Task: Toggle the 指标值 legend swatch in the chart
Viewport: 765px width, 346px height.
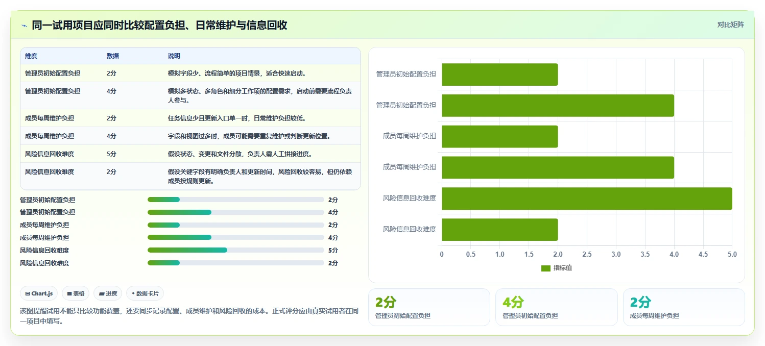Action: (x=546, y=268)
